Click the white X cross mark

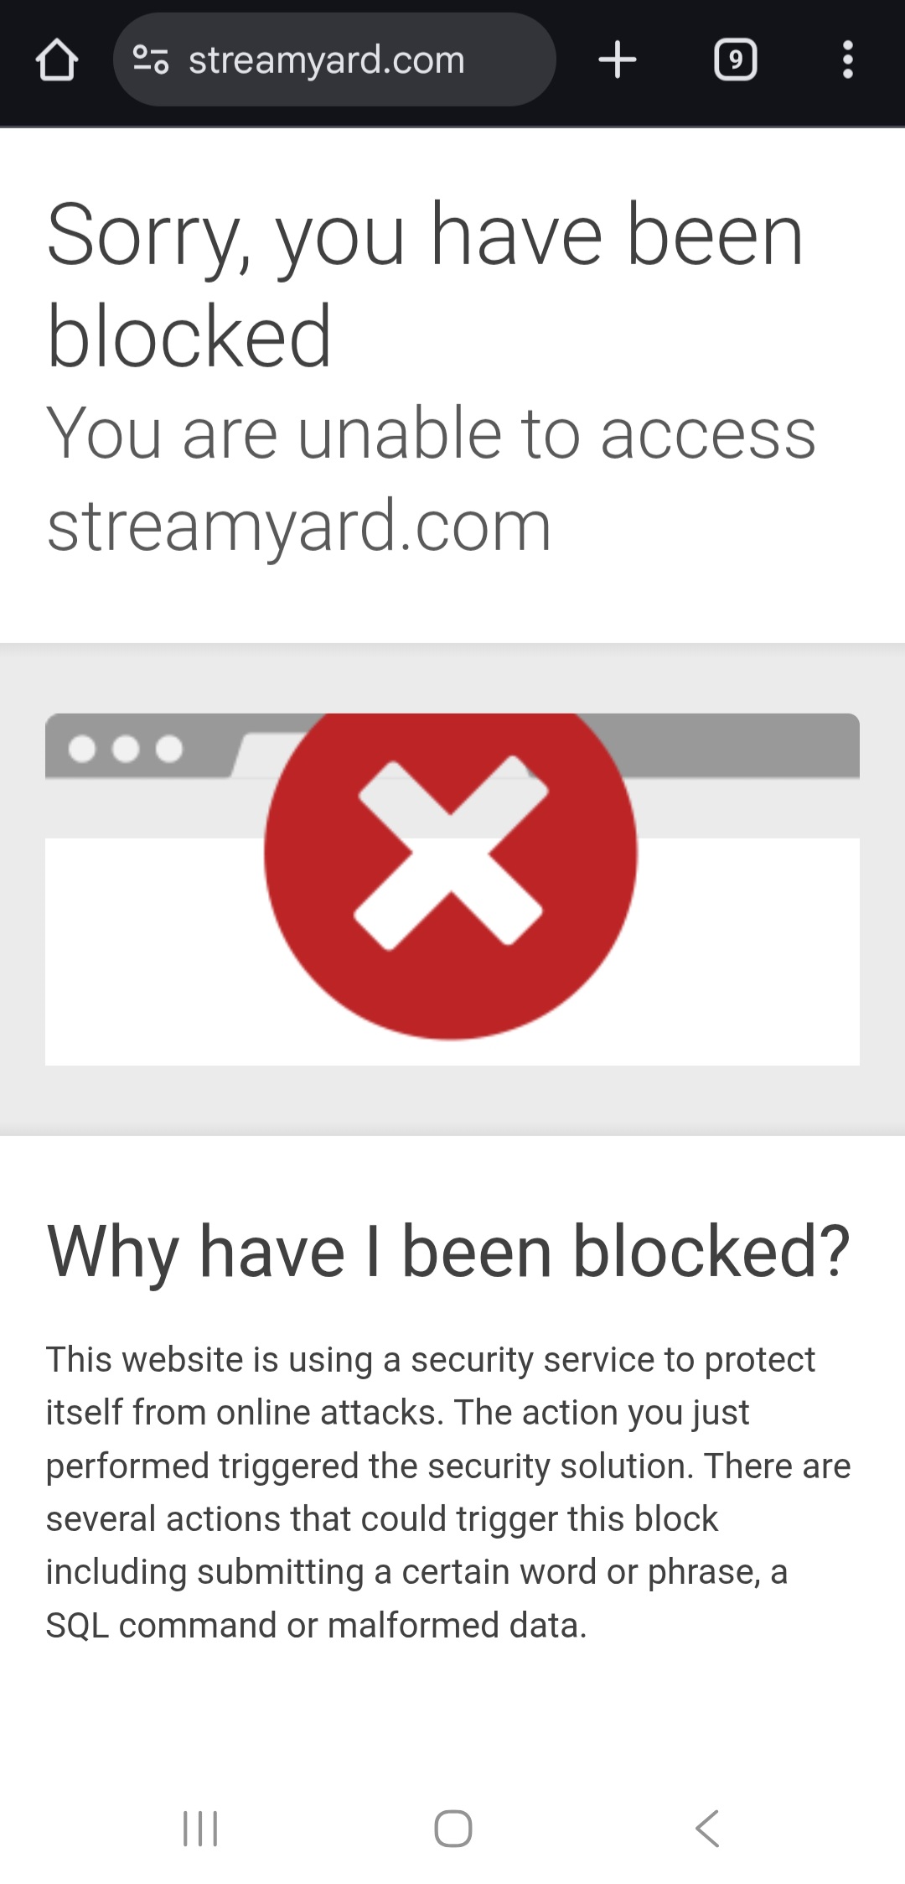pos(451,852)
